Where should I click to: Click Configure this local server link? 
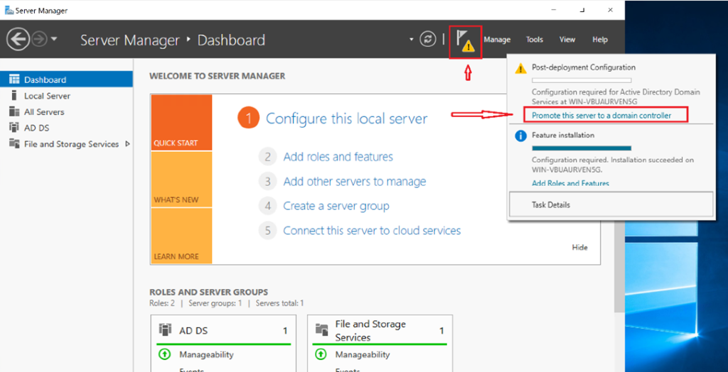coord(346,119)
